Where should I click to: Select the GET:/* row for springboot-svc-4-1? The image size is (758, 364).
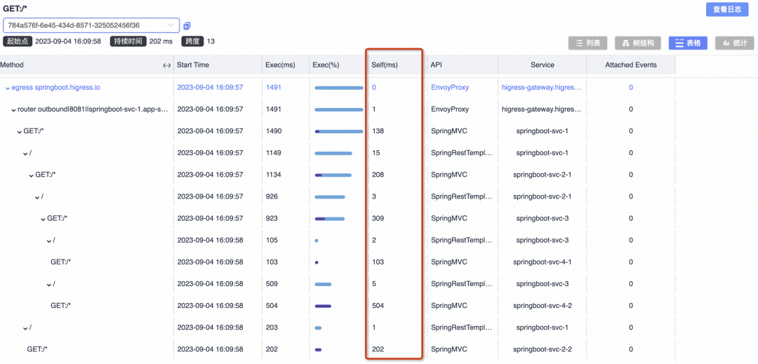(x=60, y=262)
